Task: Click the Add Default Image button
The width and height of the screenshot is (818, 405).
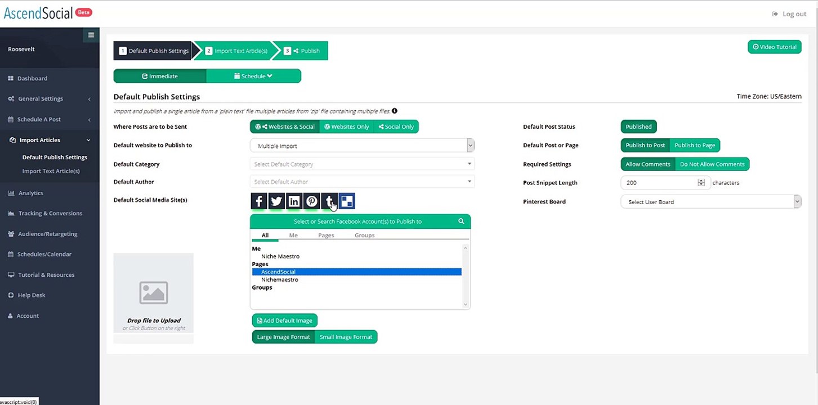Action: coord(285,321)
